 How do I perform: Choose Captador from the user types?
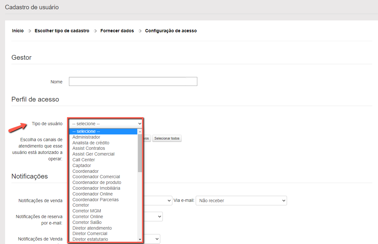coord(82,165)
